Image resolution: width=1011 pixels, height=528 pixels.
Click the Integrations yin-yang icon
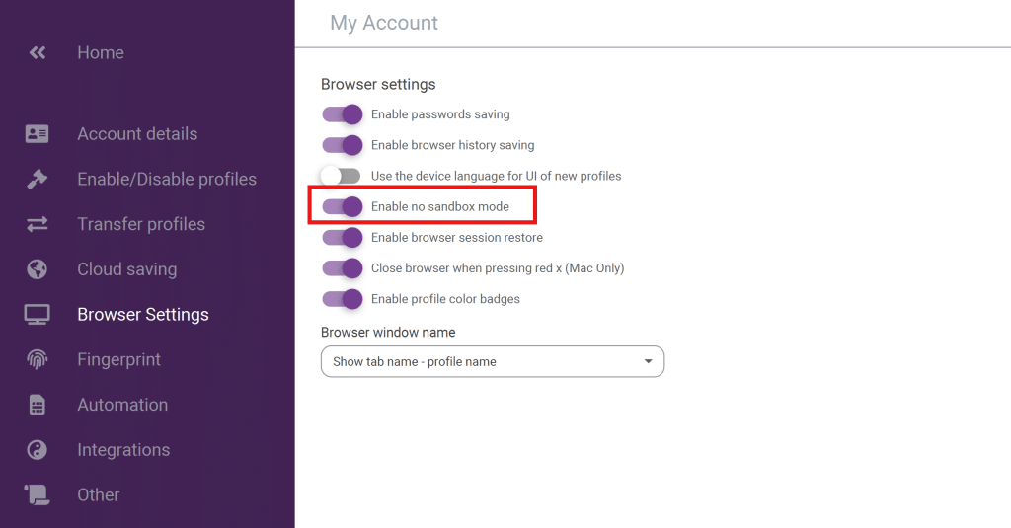coord(37,449)
